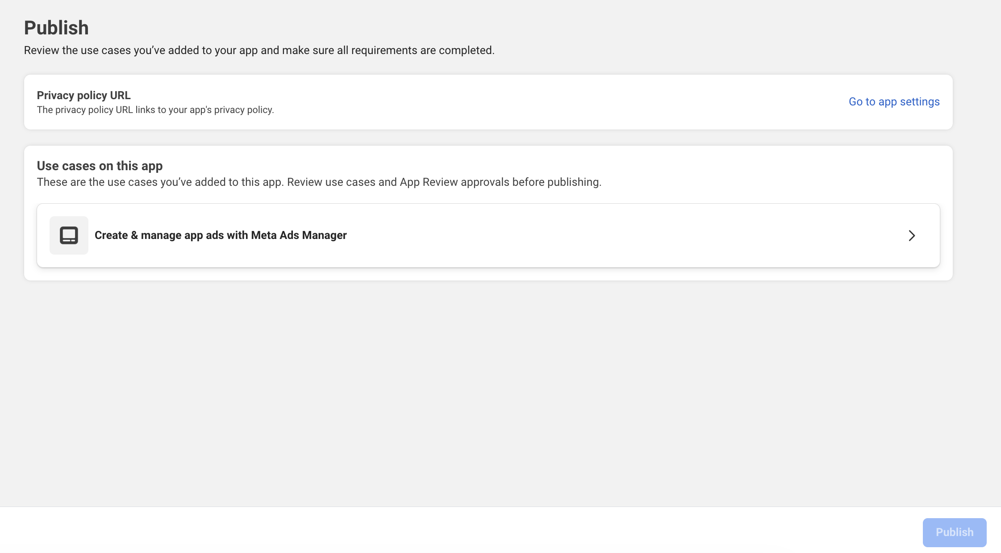Click the Privacy policy URL heading

coord(83,95)
